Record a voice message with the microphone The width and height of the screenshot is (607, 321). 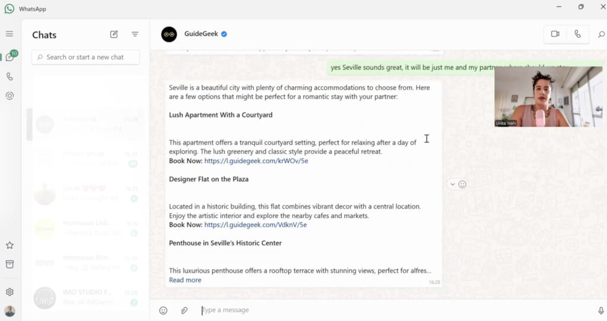point(601,310)
